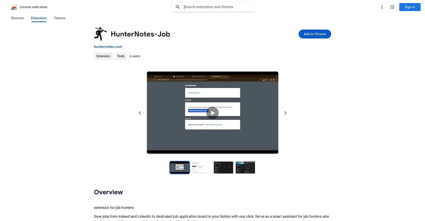Click the HunterNotes-Job title heading
The image size is (425, 221).
140,34
